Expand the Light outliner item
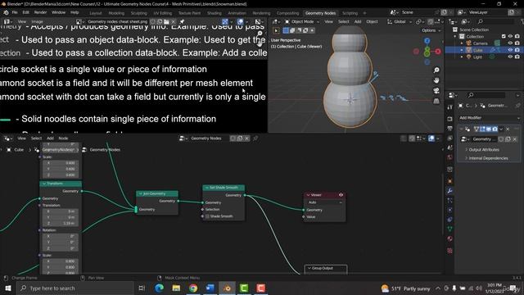Image resolution: width=524 pixels, height=295 pixels. point(462,57)
